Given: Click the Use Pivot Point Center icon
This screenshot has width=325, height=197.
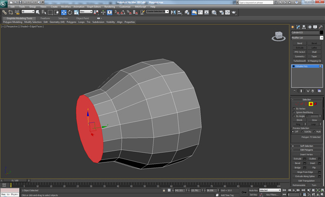Looking at the screenshot, I should pyautogui.click(x=96, y=12).
